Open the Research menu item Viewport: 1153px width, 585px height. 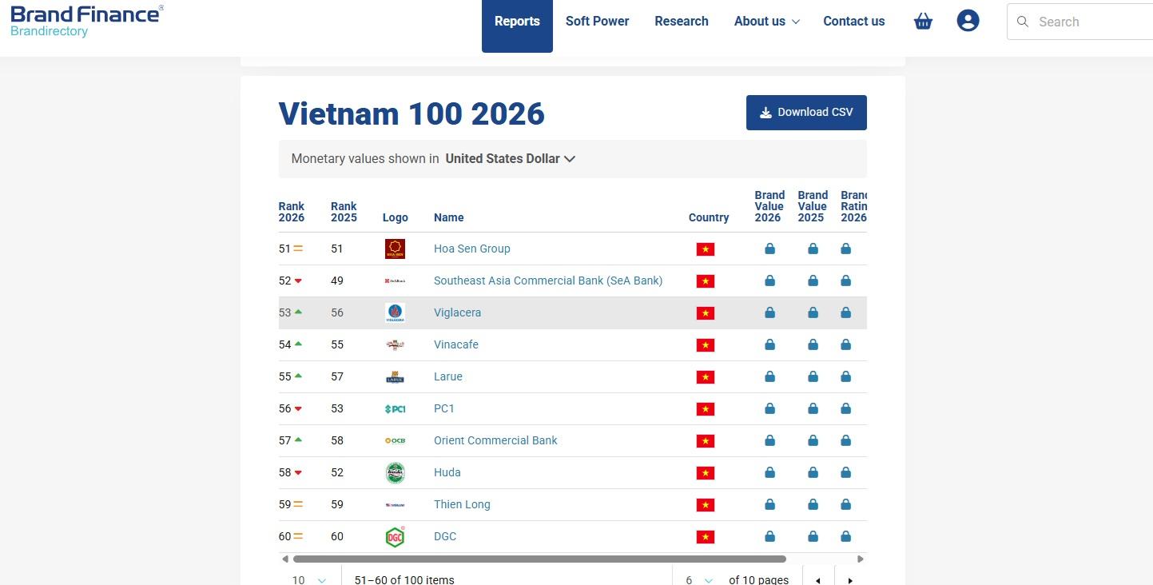pyautogui.click(x=682, y=22)
